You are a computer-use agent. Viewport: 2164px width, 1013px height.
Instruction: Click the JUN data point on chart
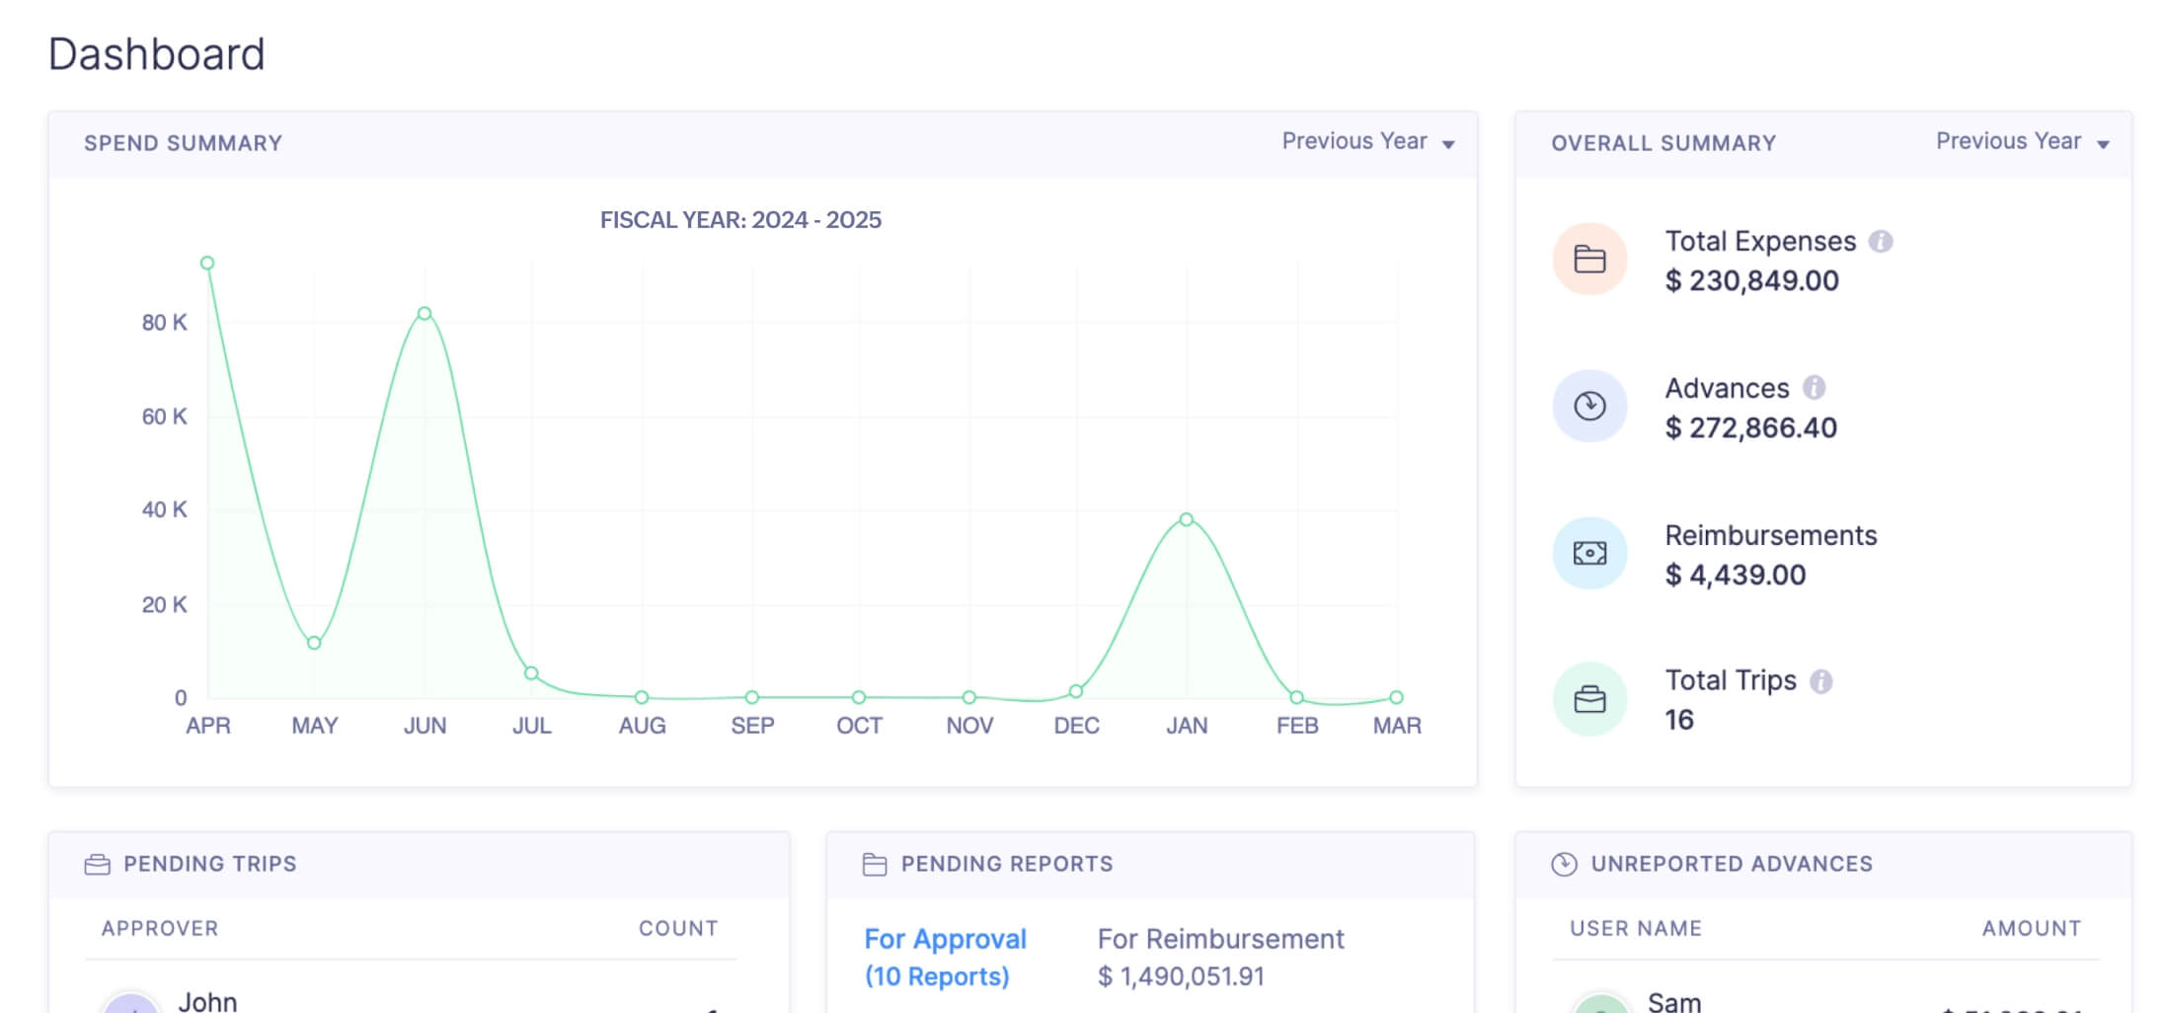click(x=425, y=314)
